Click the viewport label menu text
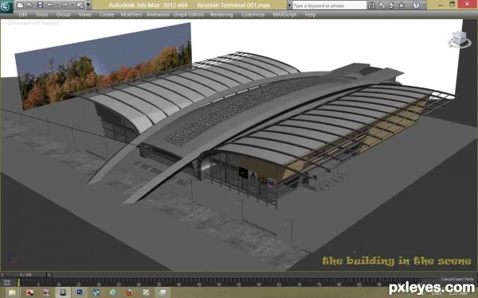The image size is (478, 298). (31, 23)
